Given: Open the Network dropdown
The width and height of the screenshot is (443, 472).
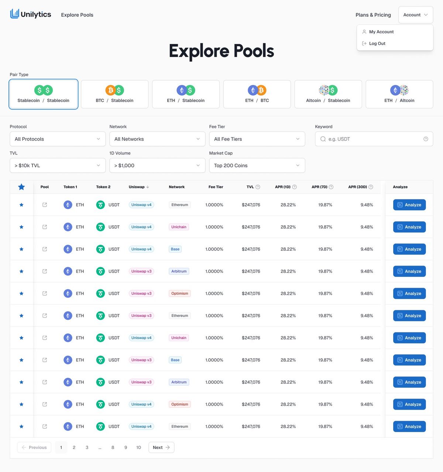Looking at the screenshot, I should click(x=157, y=139).
